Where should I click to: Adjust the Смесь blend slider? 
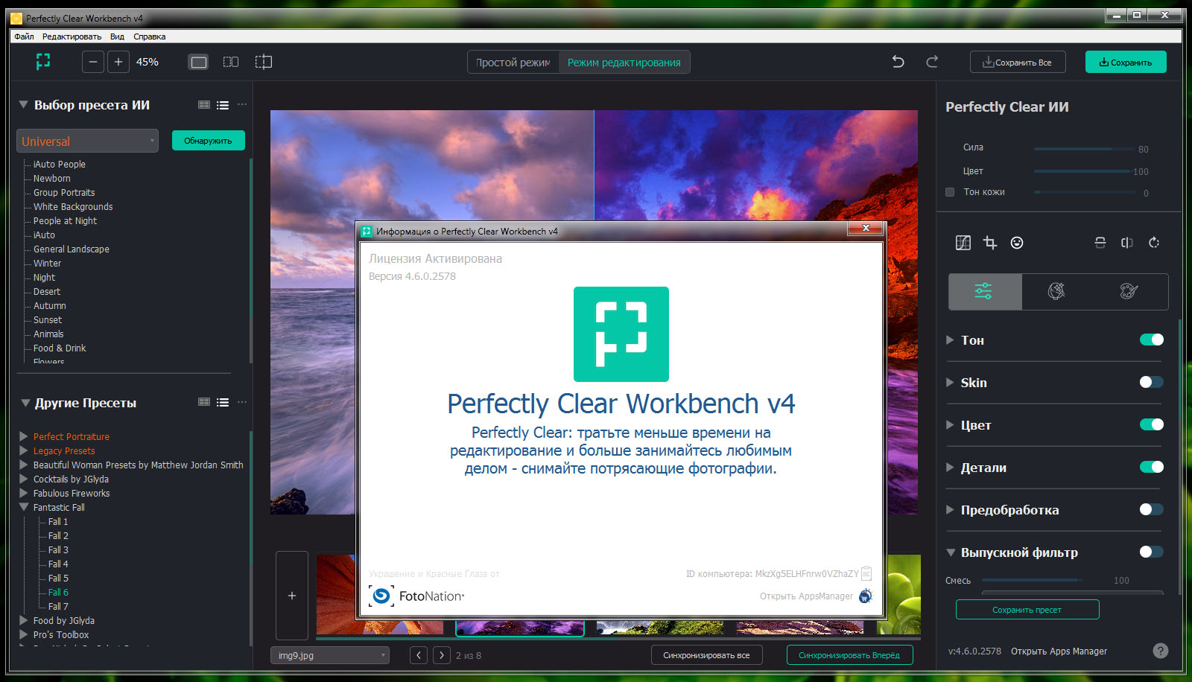click(x=1032, y=580)
